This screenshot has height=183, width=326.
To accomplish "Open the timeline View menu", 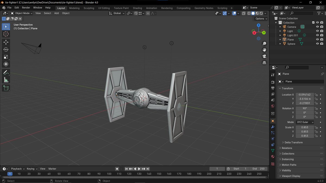I will pos(43,169).
